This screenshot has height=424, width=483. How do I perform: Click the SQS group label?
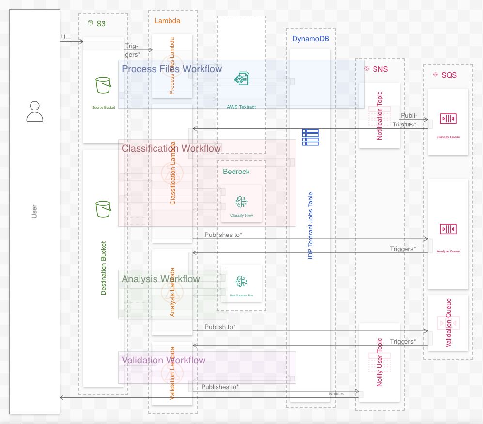pos(449,75)
